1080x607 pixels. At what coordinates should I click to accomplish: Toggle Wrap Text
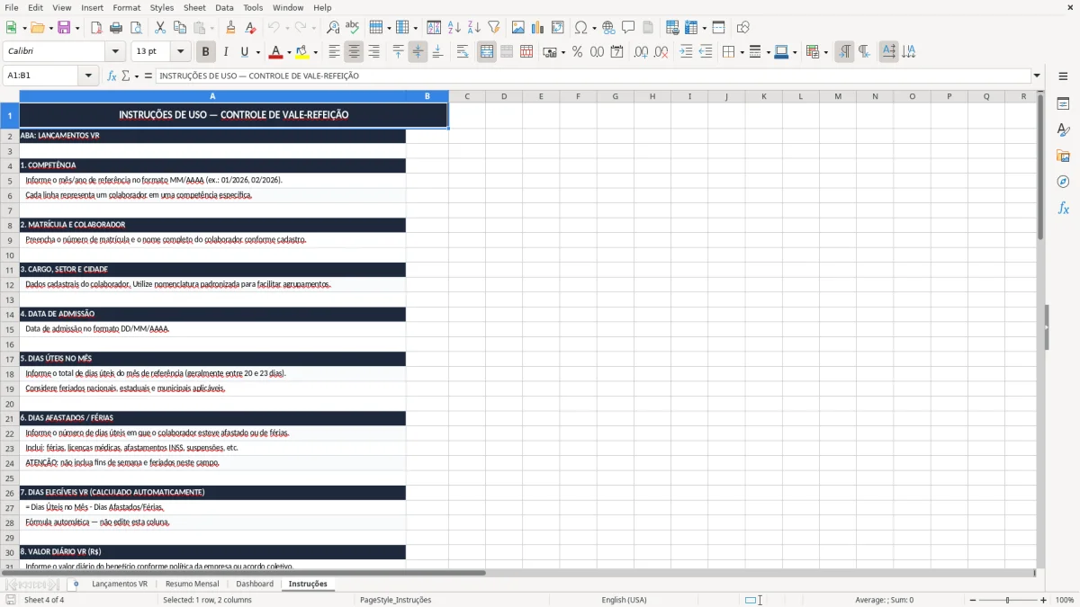pos(463,52)
